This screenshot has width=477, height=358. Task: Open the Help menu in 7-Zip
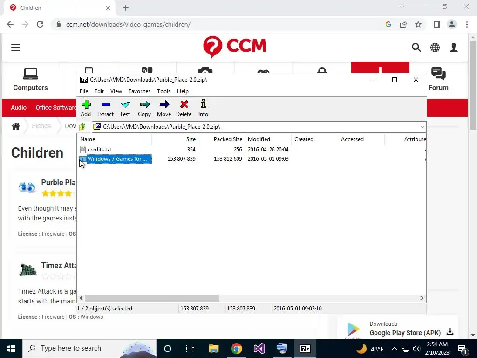[183, 91]
